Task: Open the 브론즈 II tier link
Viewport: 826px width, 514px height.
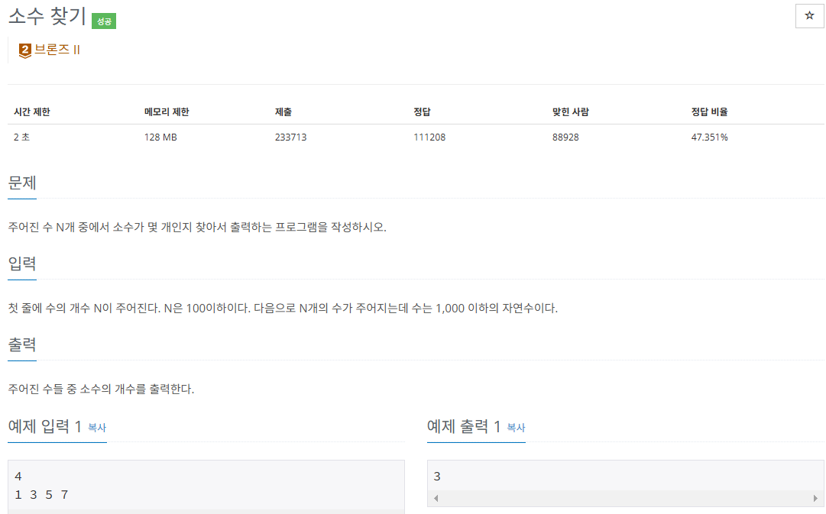Action: (x=57, y=50)
